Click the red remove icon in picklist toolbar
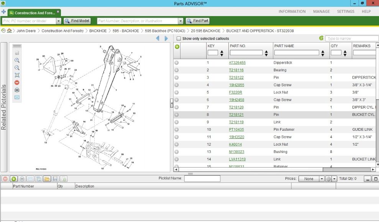The image size is (379, 222). [5, 178]
